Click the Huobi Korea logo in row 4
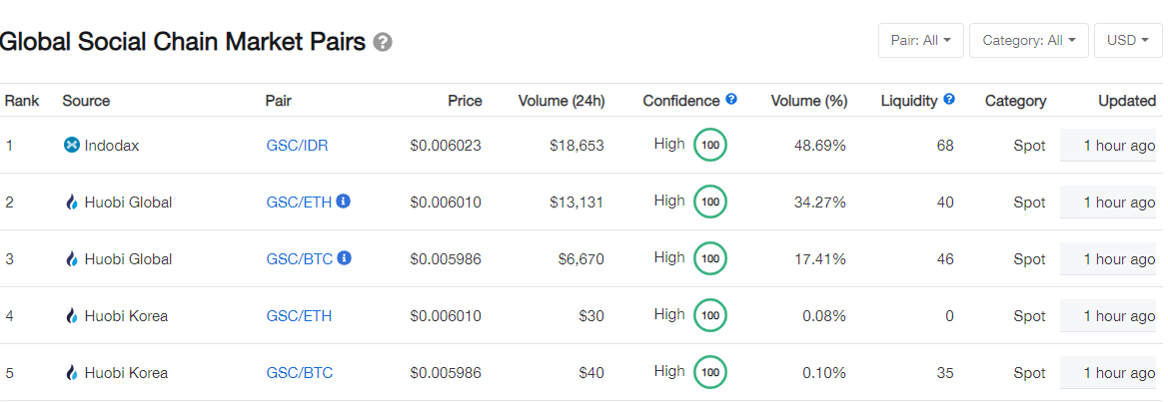Screen dimensions: 1168x402 (72, 316)
